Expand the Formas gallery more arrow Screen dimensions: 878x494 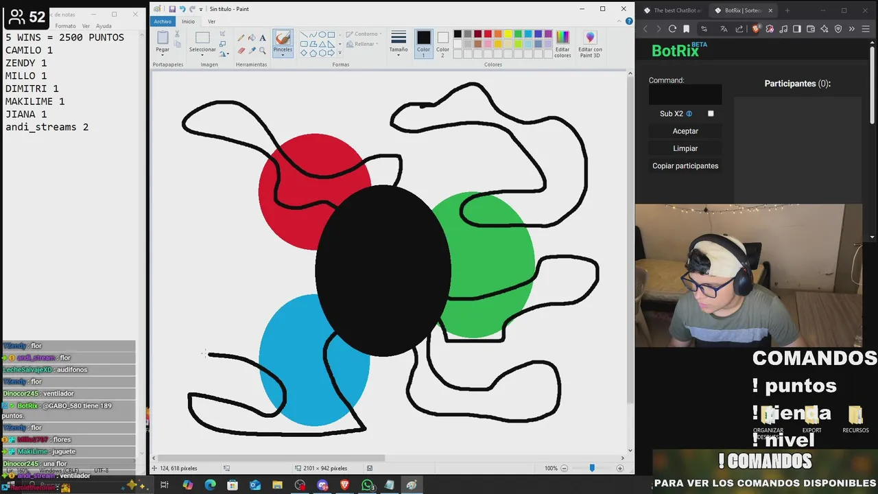pos(340,53)
